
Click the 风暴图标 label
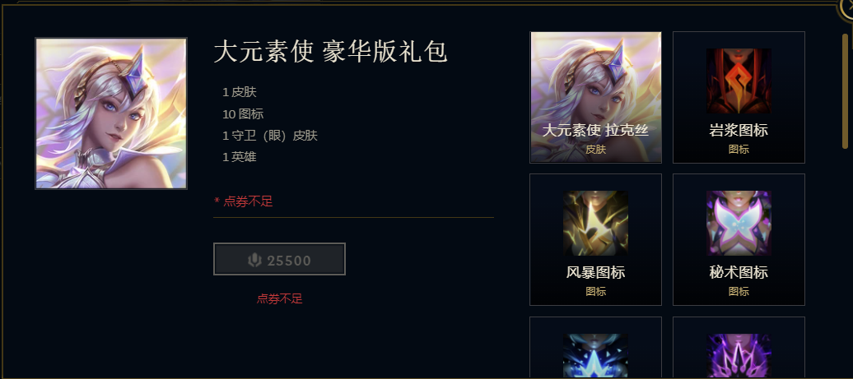pyautogui.click(x=595, y=272)
